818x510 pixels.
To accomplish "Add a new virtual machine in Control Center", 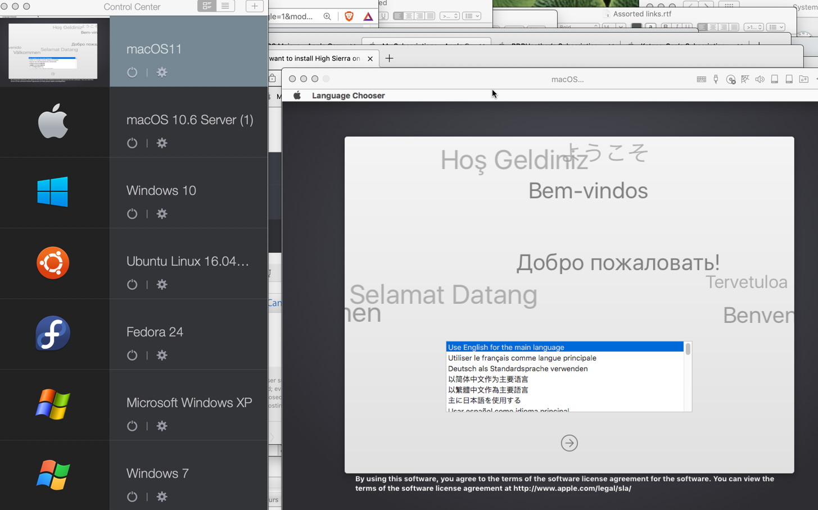I will coord(255,6).
